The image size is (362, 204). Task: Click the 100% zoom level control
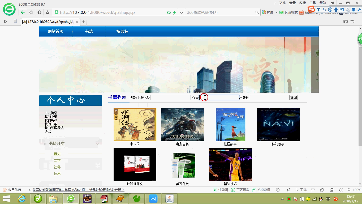click(354, 190)
